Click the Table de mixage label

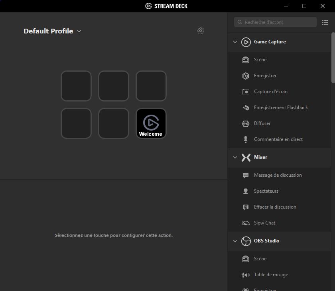click(271, 275)
